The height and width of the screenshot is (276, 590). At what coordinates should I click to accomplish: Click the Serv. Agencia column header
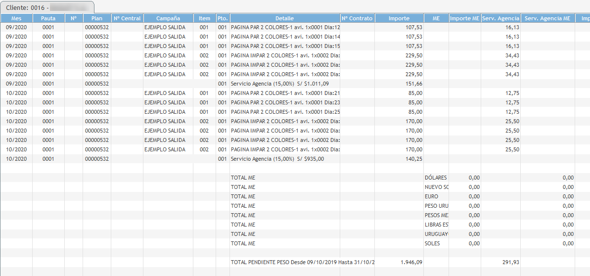coord(500,18)
